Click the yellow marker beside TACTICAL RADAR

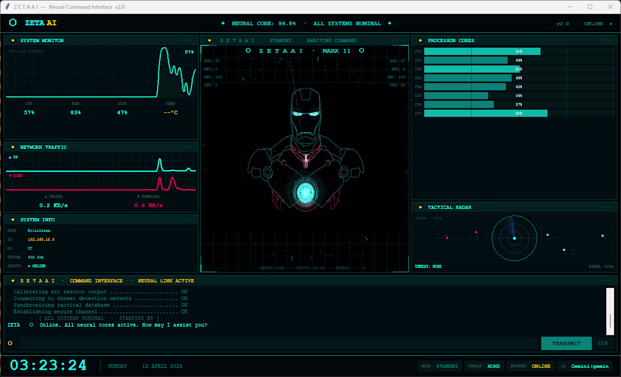click(x=420, y=207)
